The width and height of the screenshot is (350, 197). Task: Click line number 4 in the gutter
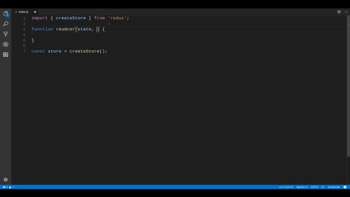pos(24,35)
